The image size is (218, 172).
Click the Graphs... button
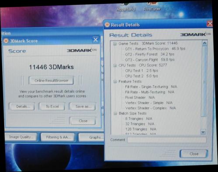pyautogui.click(x=92, y=137)
